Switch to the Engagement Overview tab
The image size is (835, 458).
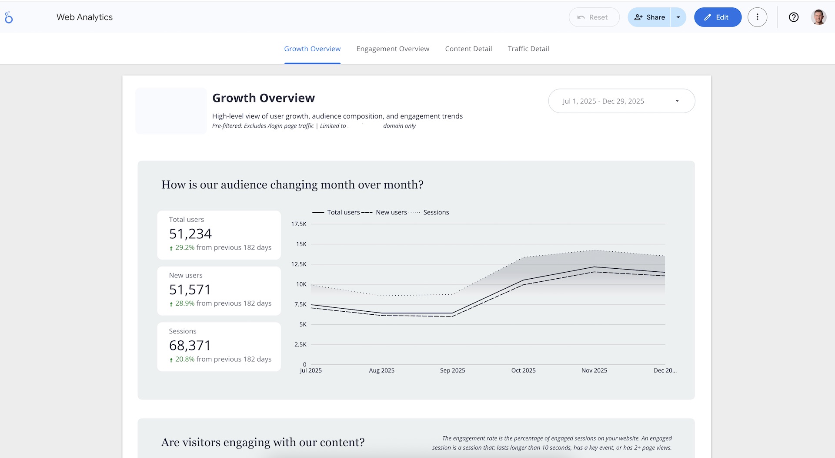click(x=392, y=49)
